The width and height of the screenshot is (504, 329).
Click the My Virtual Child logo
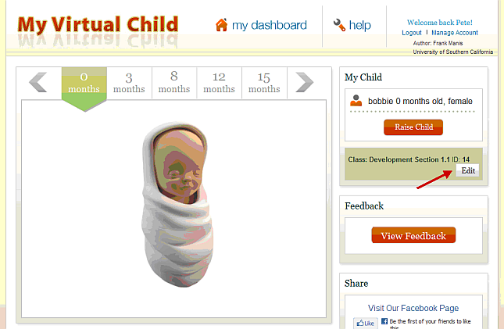pos(98,25)
